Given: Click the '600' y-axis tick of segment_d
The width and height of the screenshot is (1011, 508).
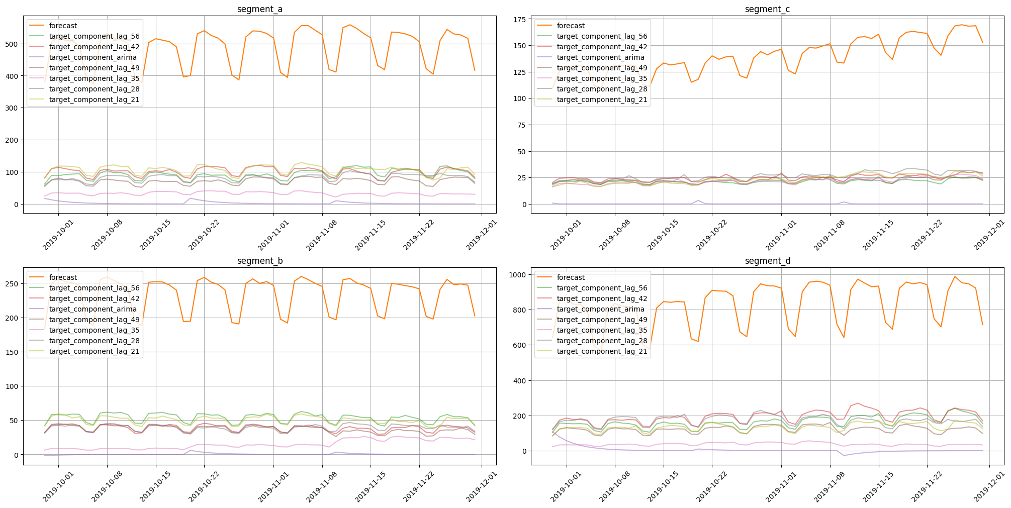Looking at the screenshot, I should click(x=519, y=345).
